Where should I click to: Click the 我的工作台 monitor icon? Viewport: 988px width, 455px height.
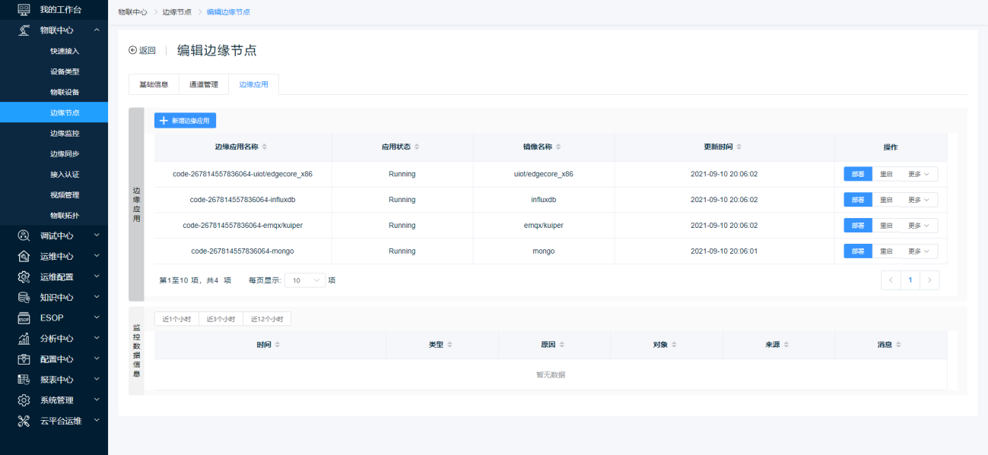click(x=24, y=10)
